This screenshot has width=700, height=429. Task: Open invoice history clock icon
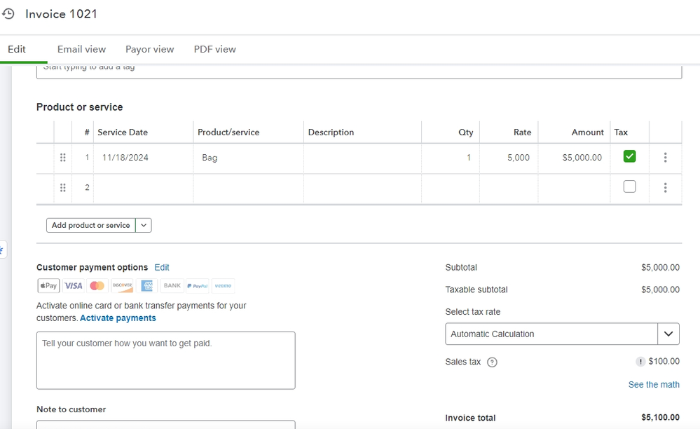click(x=8, y=13)
